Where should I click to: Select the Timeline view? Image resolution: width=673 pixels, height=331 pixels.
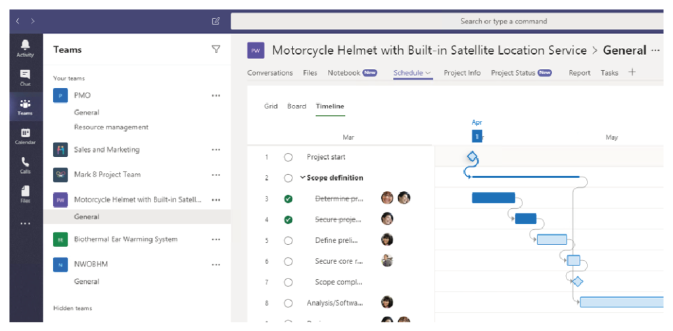(330, 106)
